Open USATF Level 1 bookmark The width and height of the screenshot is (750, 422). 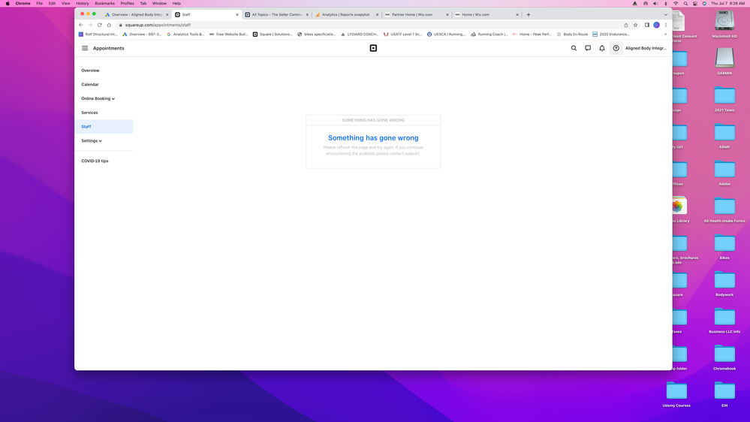point(402,35)
